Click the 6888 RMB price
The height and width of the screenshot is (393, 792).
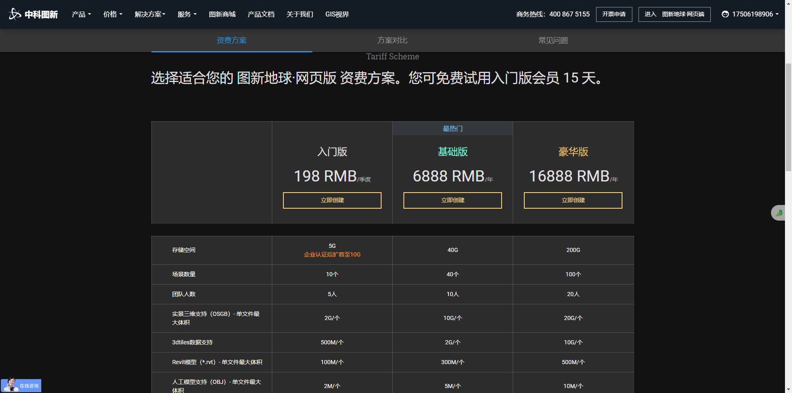pos(453,176)
